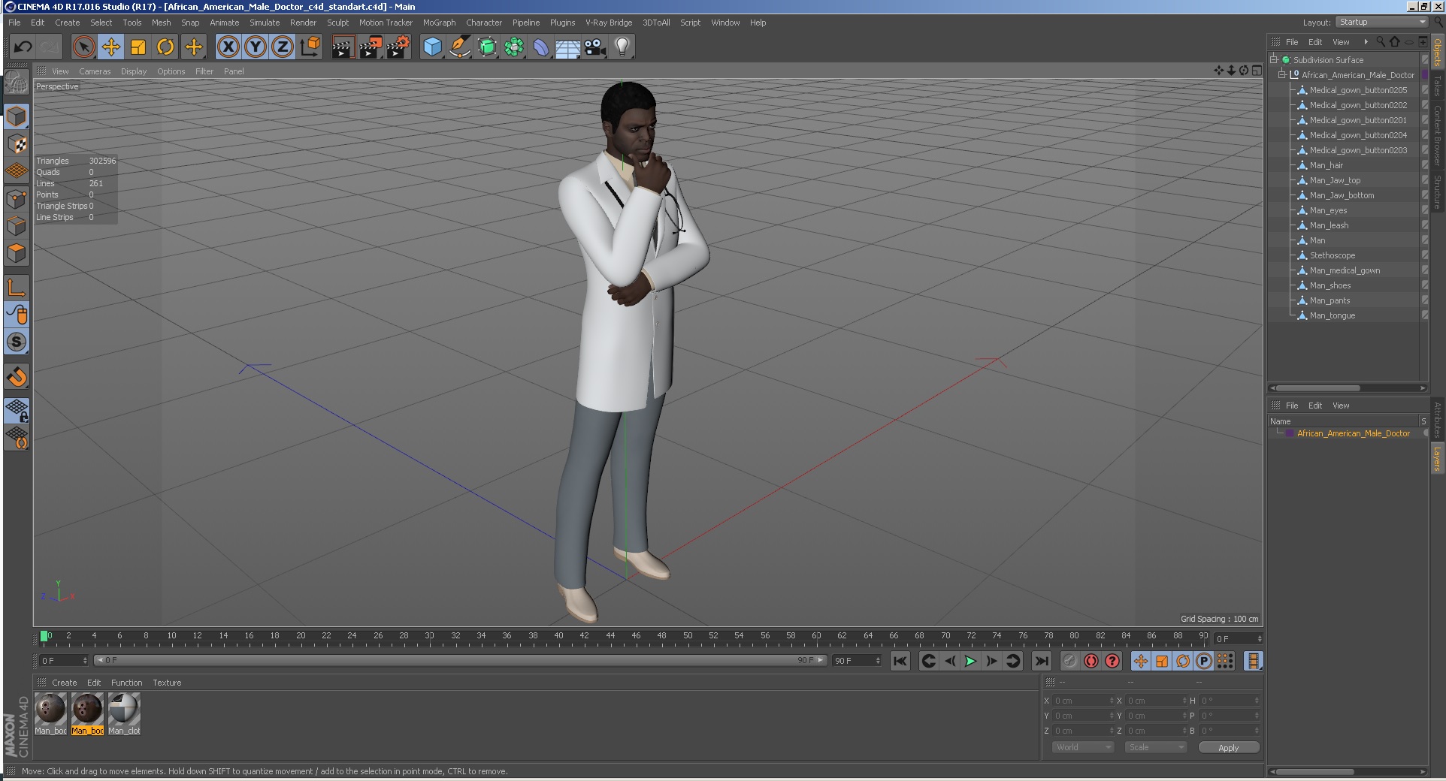Click the Bend deformer icon
Screen dimensions: 1446x781
pyautogui.click(x=541, y=47)
